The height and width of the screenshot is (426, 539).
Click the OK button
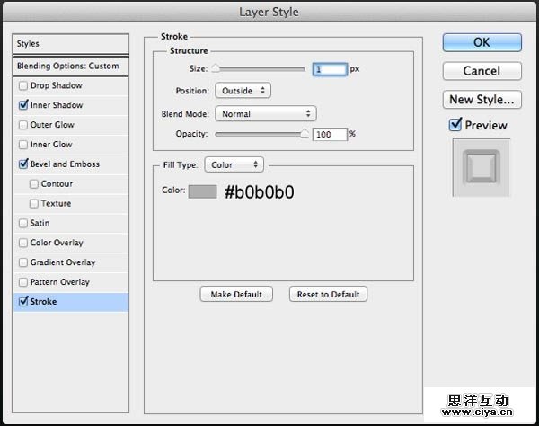(x=482, y=41)
